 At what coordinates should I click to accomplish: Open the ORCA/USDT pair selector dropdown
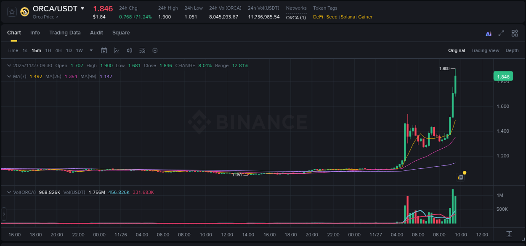pos(82,8)
